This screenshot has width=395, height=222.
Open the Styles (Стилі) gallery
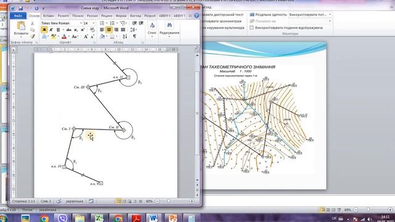coord(152,29)
